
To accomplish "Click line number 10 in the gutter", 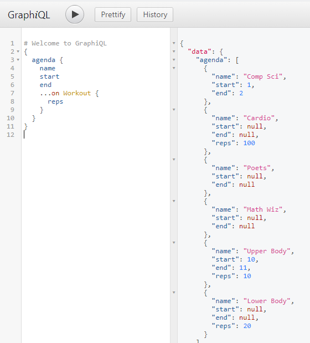I will pos(11,118).
